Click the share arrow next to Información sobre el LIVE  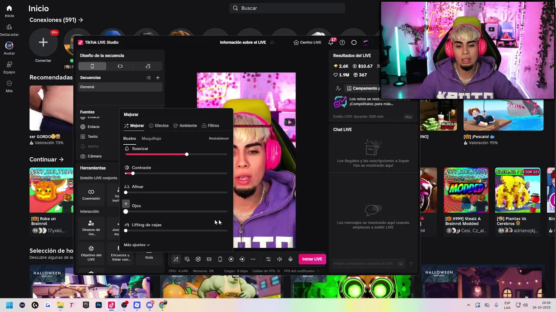pyautogui.click(x=272, y=42)
